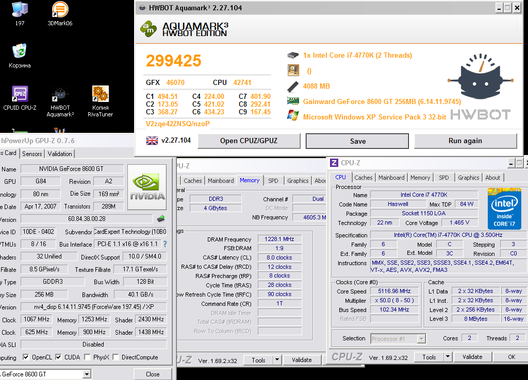Screen dimensions: 528x380
Task: Toggle the CUDA checkbox in GPU-Z
Action: 58,357
